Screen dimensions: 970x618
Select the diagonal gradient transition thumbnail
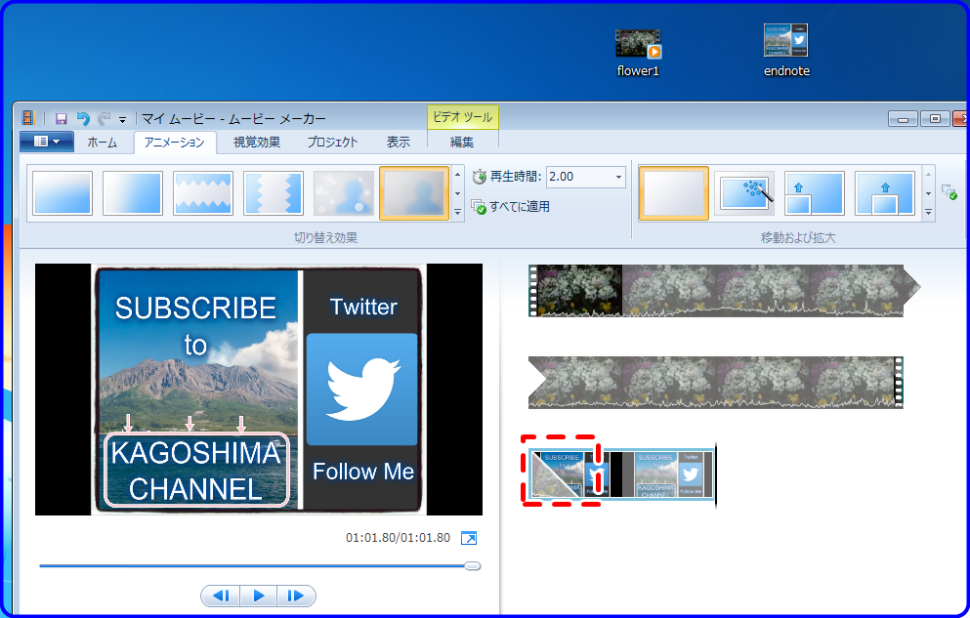tap(133, 192)
